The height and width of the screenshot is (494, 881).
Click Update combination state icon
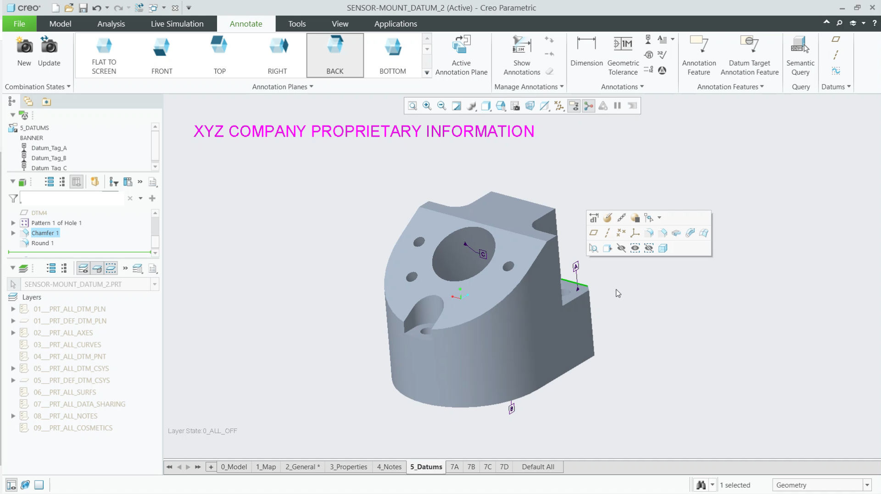pos(49,51)
